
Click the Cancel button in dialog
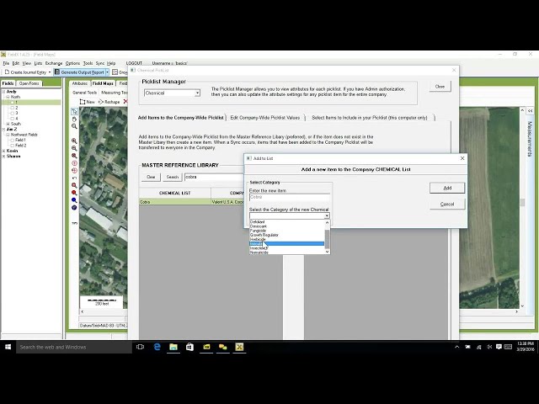click(x=447, y=204)
